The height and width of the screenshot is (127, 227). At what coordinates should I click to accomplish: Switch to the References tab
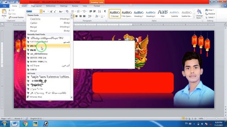click(51, 6)
